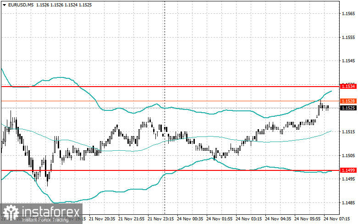Select the 1.1565 price axis value
Screen dimensions: 358x224
pos(348,14)
